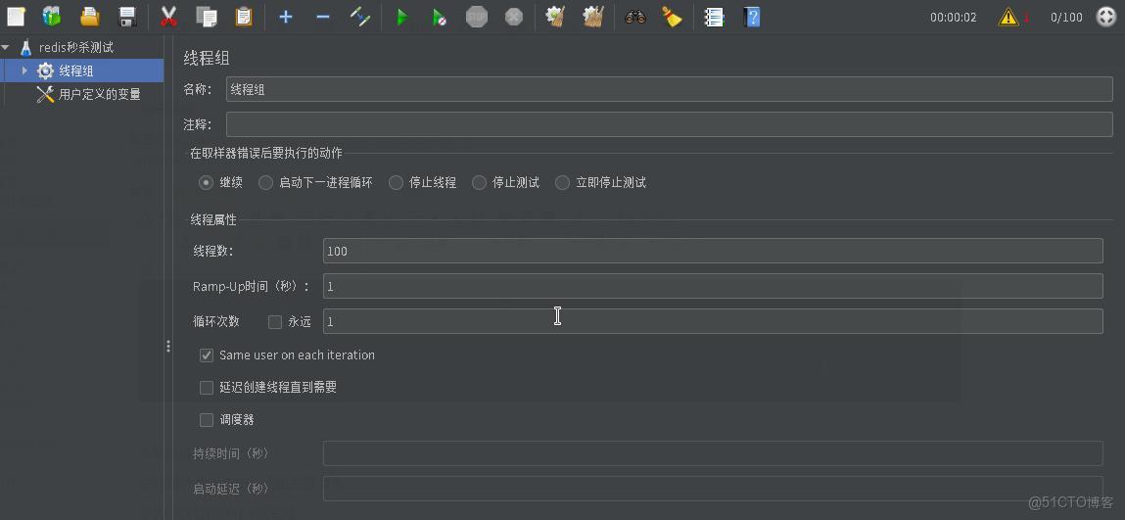
Task: Click the Toggle enable/disable icon
Action: tap(360, 17)
